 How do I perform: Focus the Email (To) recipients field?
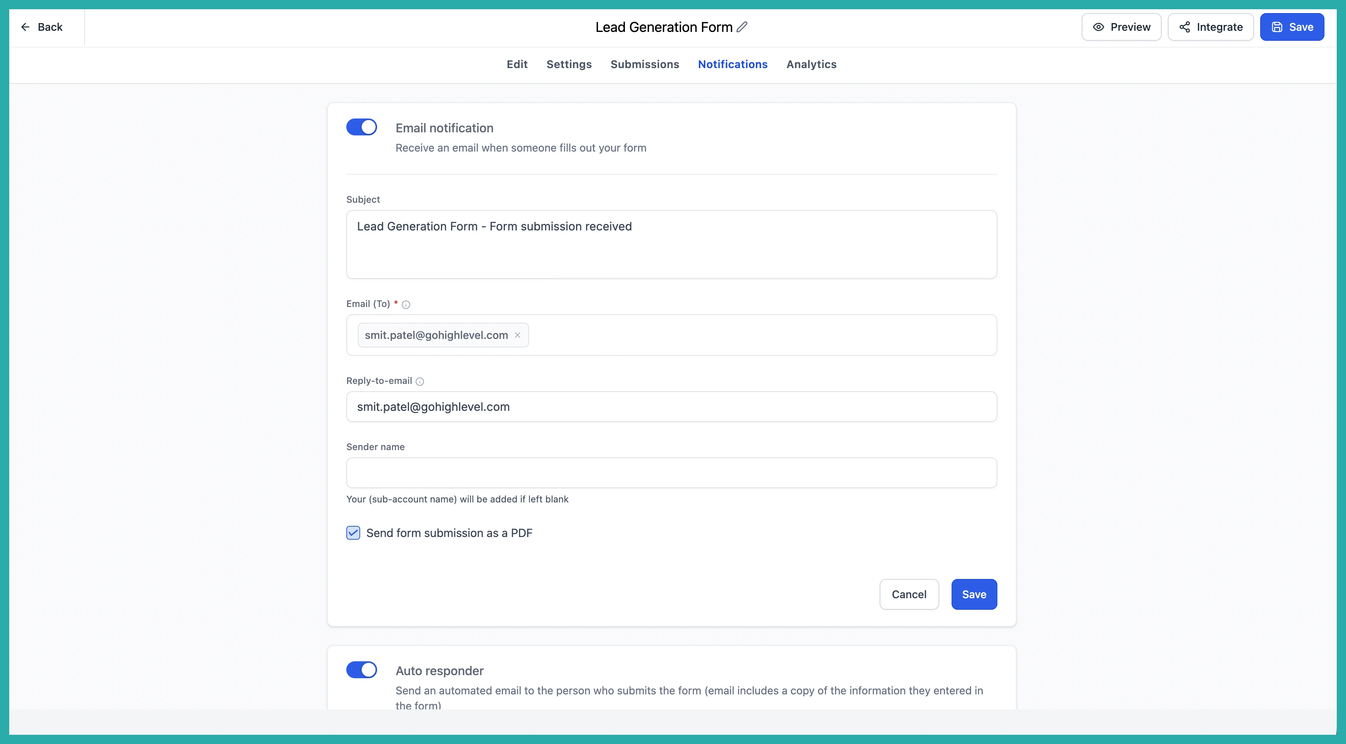(671, 335)
